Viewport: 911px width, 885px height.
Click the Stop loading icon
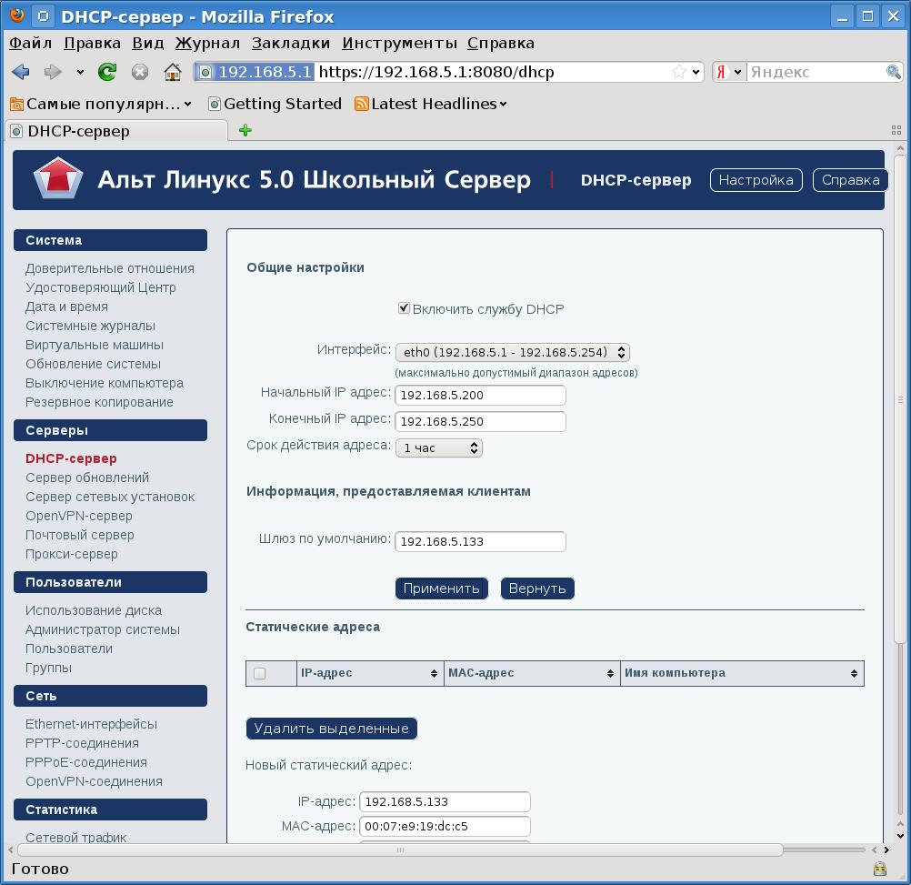tap(140, 72)
